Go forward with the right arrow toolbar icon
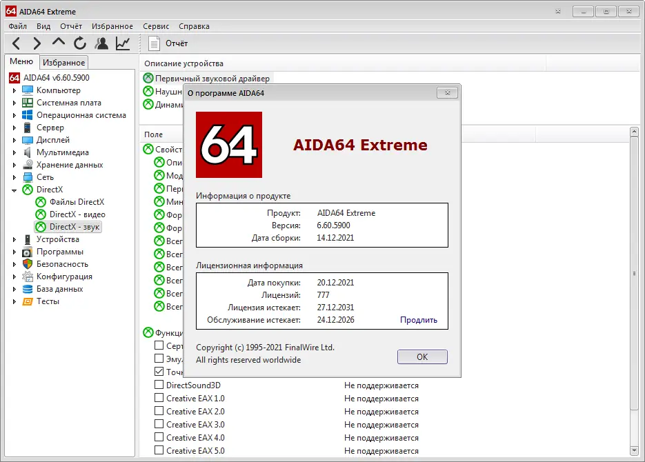The height and width of the screenshot is (462, 645). [37, 43]
